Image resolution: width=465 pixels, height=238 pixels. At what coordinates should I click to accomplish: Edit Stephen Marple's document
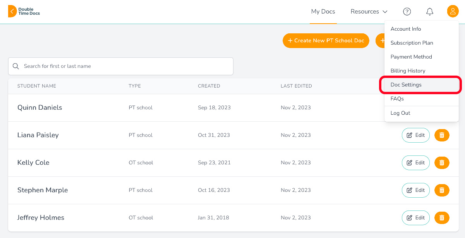click(415, 190)
